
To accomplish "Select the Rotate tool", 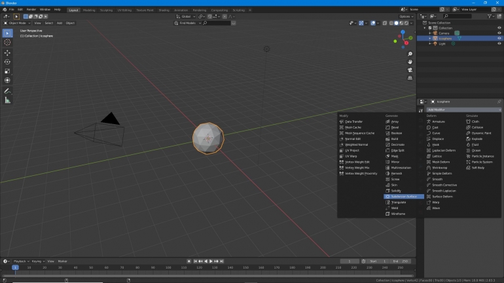I will [x=7, y=62].
